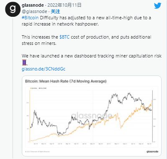
Task: Click the orange hash rate line dip
Action: click(x=121, y=128)
